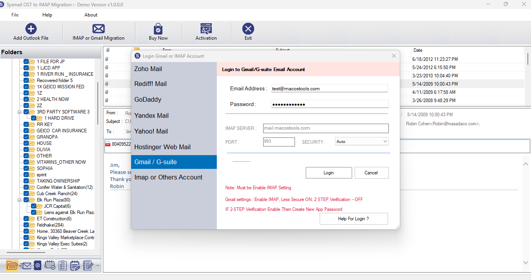
Task: Click the Cancel button in dialog
Action: point(372,173)
